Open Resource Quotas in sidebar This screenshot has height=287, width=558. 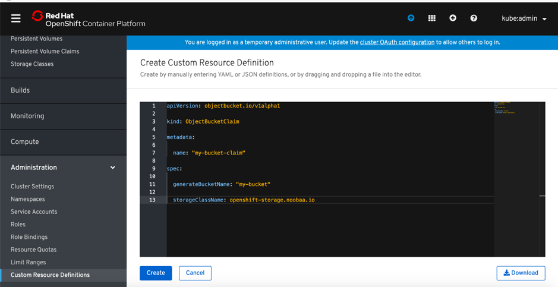tap(33, 250)
